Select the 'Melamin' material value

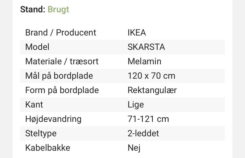click(144, 61)
